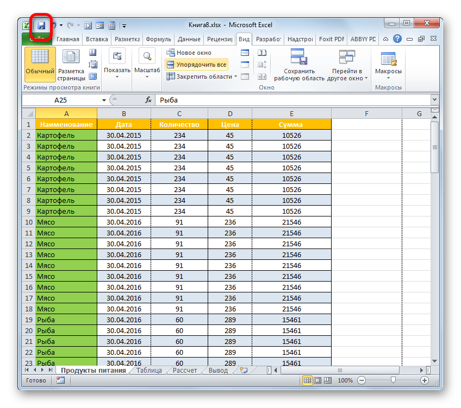Image resolution: width=461 pixels, height=408 pixels.
Task: Click the Excel logo icon in the title bar
Action: (26, 25)
